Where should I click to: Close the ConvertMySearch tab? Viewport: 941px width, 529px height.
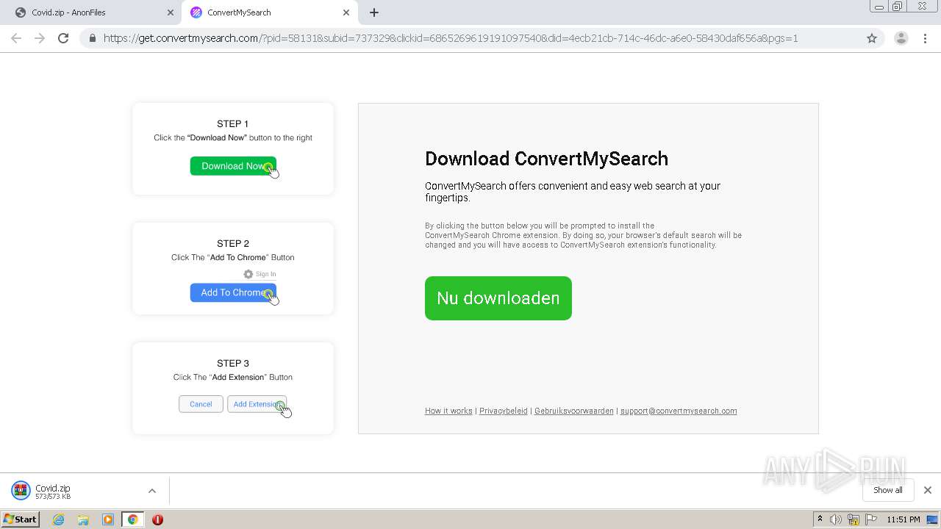[x=346, y=12]
